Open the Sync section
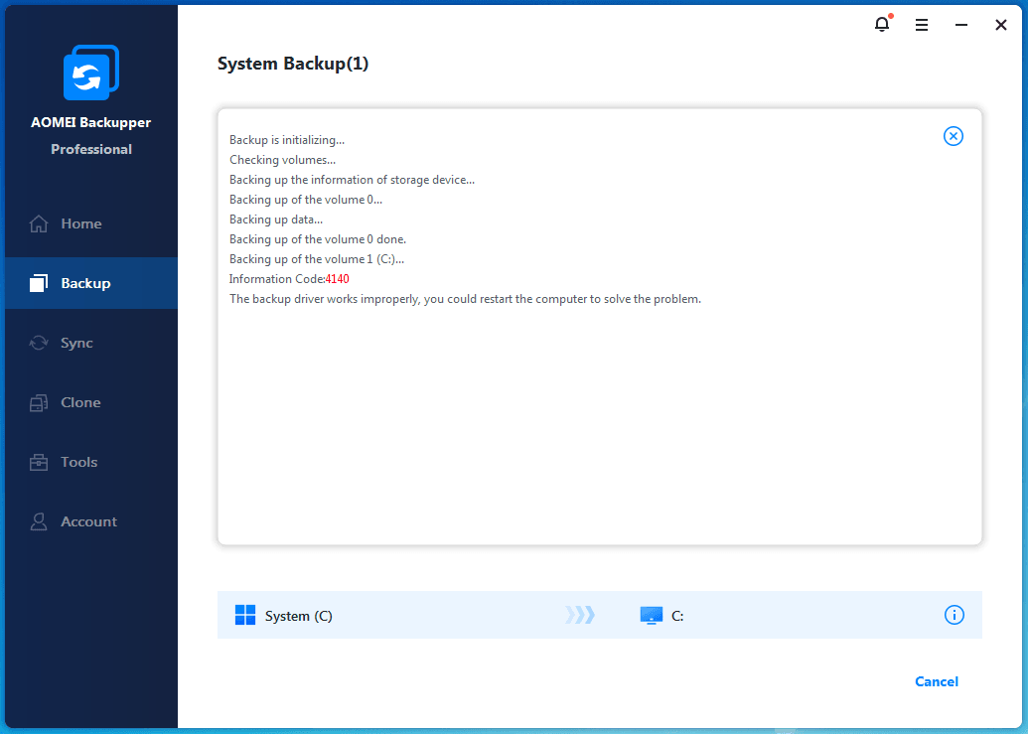This screenshot has height=734, width=1028. pos(76,343)
